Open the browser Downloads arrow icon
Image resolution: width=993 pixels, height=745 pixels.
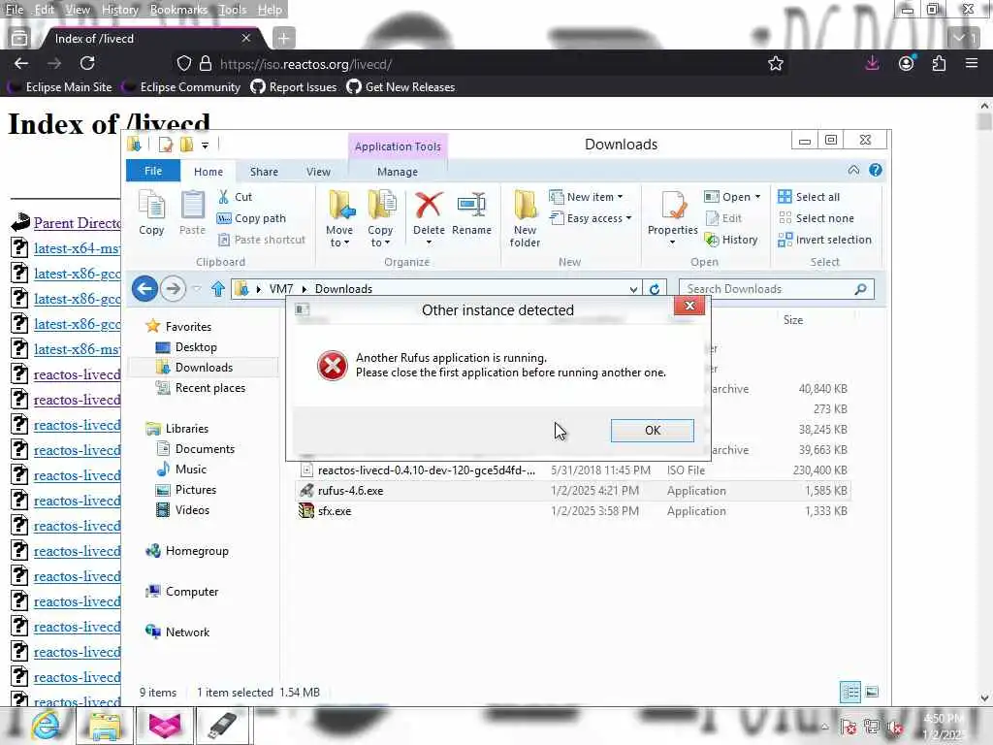(x=872, y=63)
